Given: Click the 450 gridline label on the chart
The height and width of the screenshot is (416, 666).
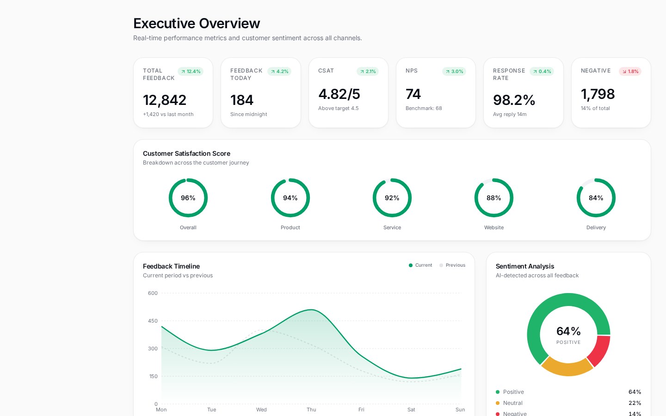Looking at the screenshot, I should [x=153, y=321].
